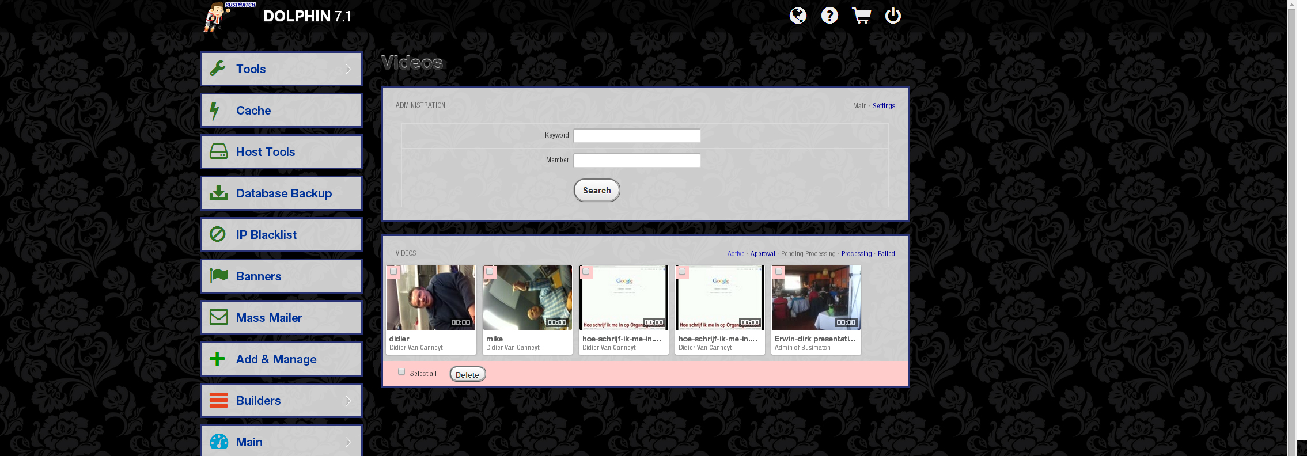Click the globe icon in header

pyautogui.click(x=798, y=16)
